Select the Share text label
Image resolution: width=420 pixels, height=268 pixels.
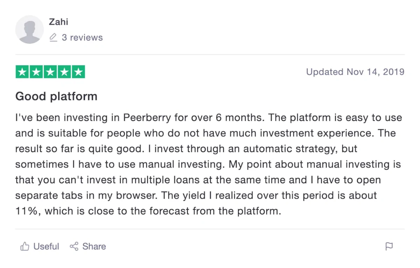coord(94,247)
